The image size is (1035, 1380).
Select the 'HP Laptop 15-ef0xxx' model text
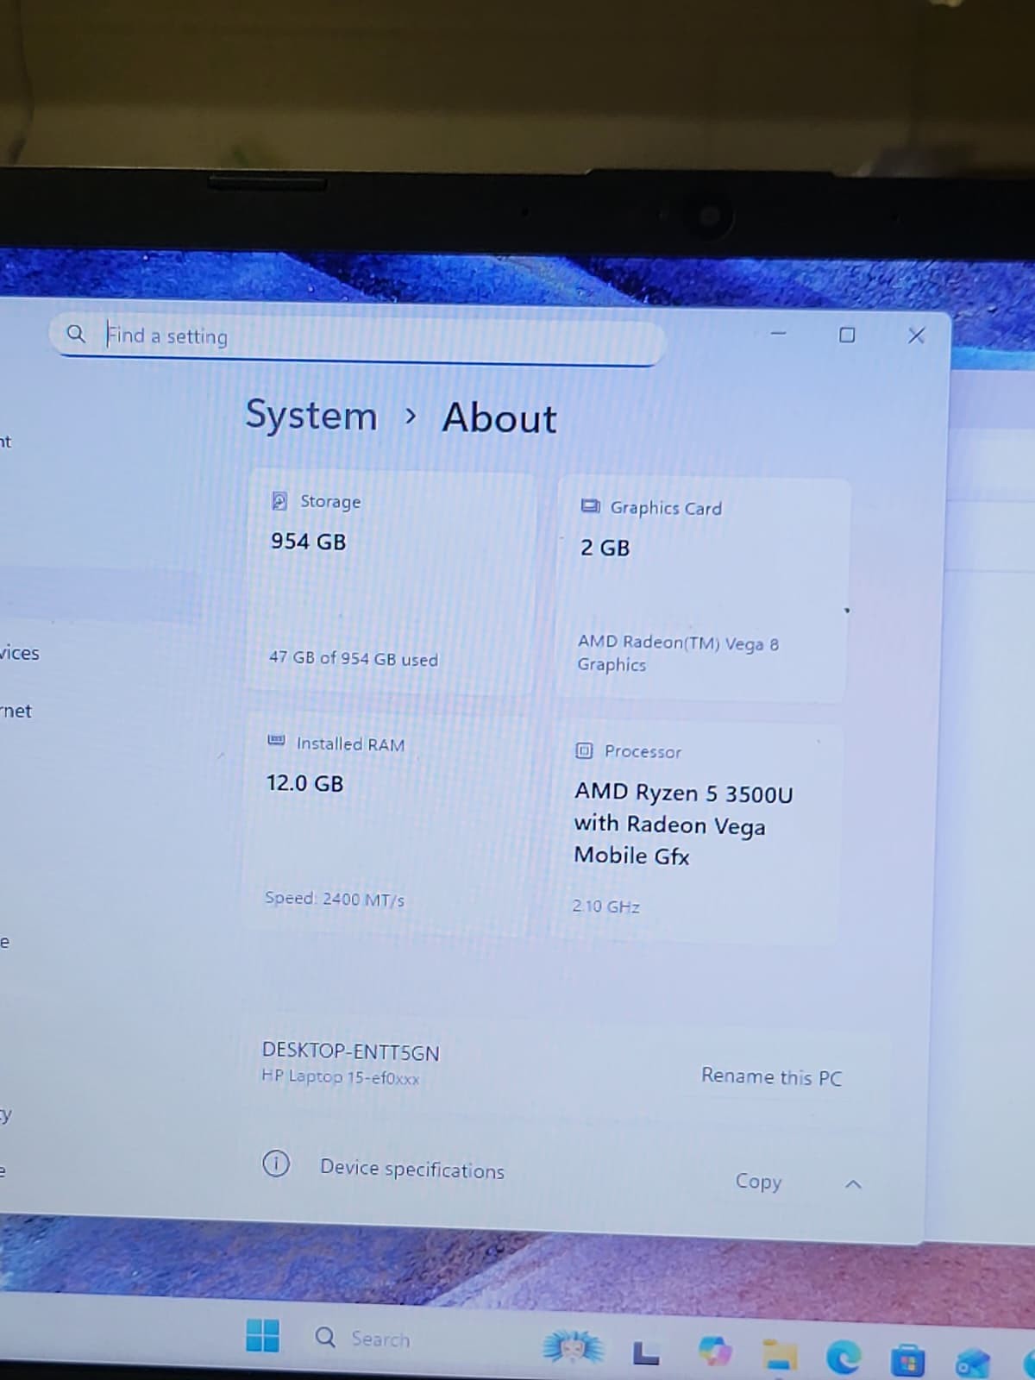click(x=341, y=1077)
